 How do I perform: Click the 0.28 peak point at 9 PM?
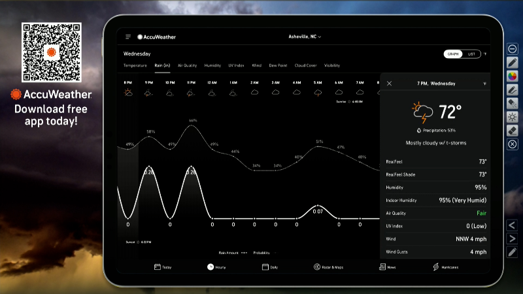pyautogui.click(x=149, y=167)
